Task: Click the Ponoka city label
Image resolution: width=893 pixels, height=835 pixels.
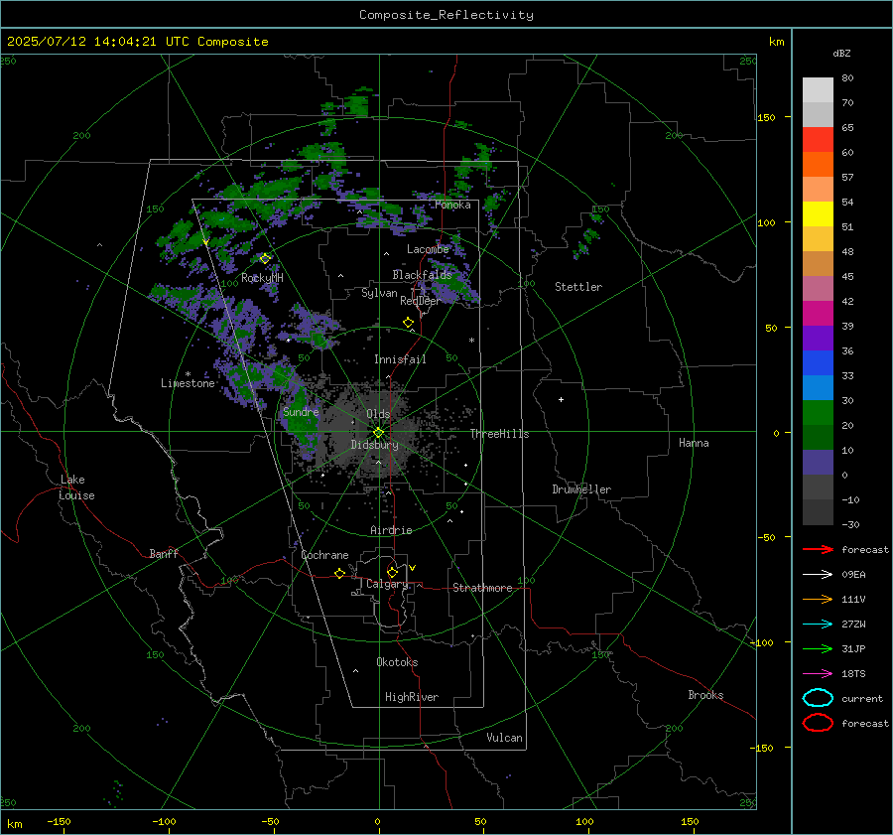Action: coord(452,205)
